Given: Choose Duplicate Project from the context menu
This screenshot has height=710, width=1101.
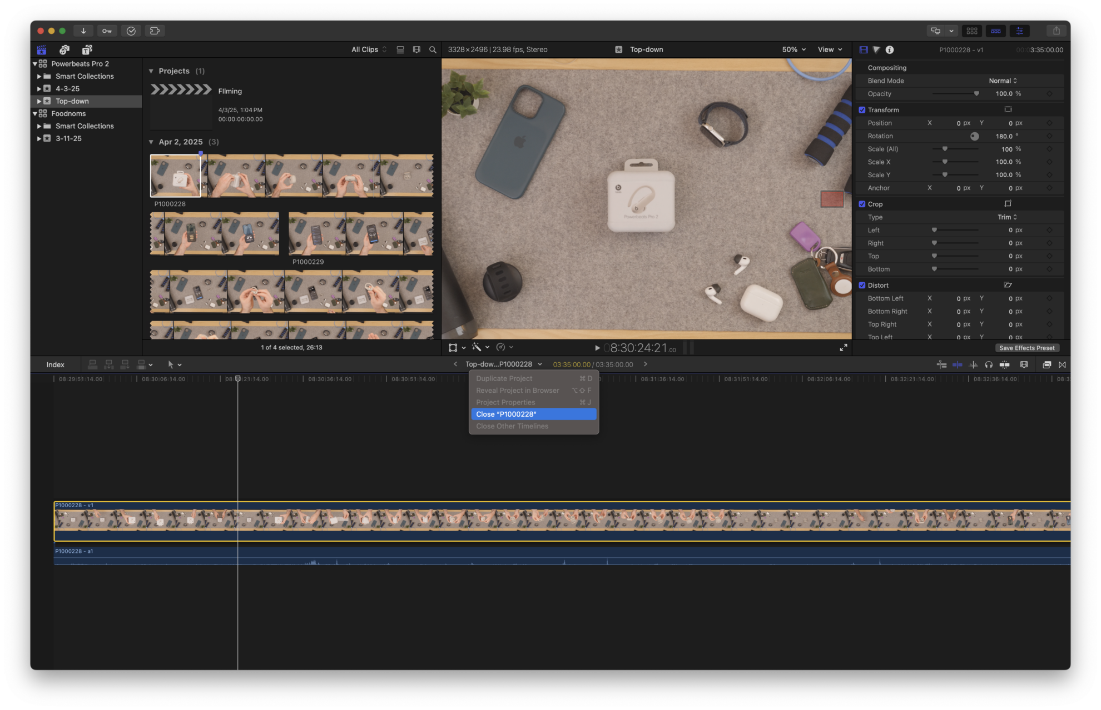Looking at the screenshot, I should [x=505, y=378].
